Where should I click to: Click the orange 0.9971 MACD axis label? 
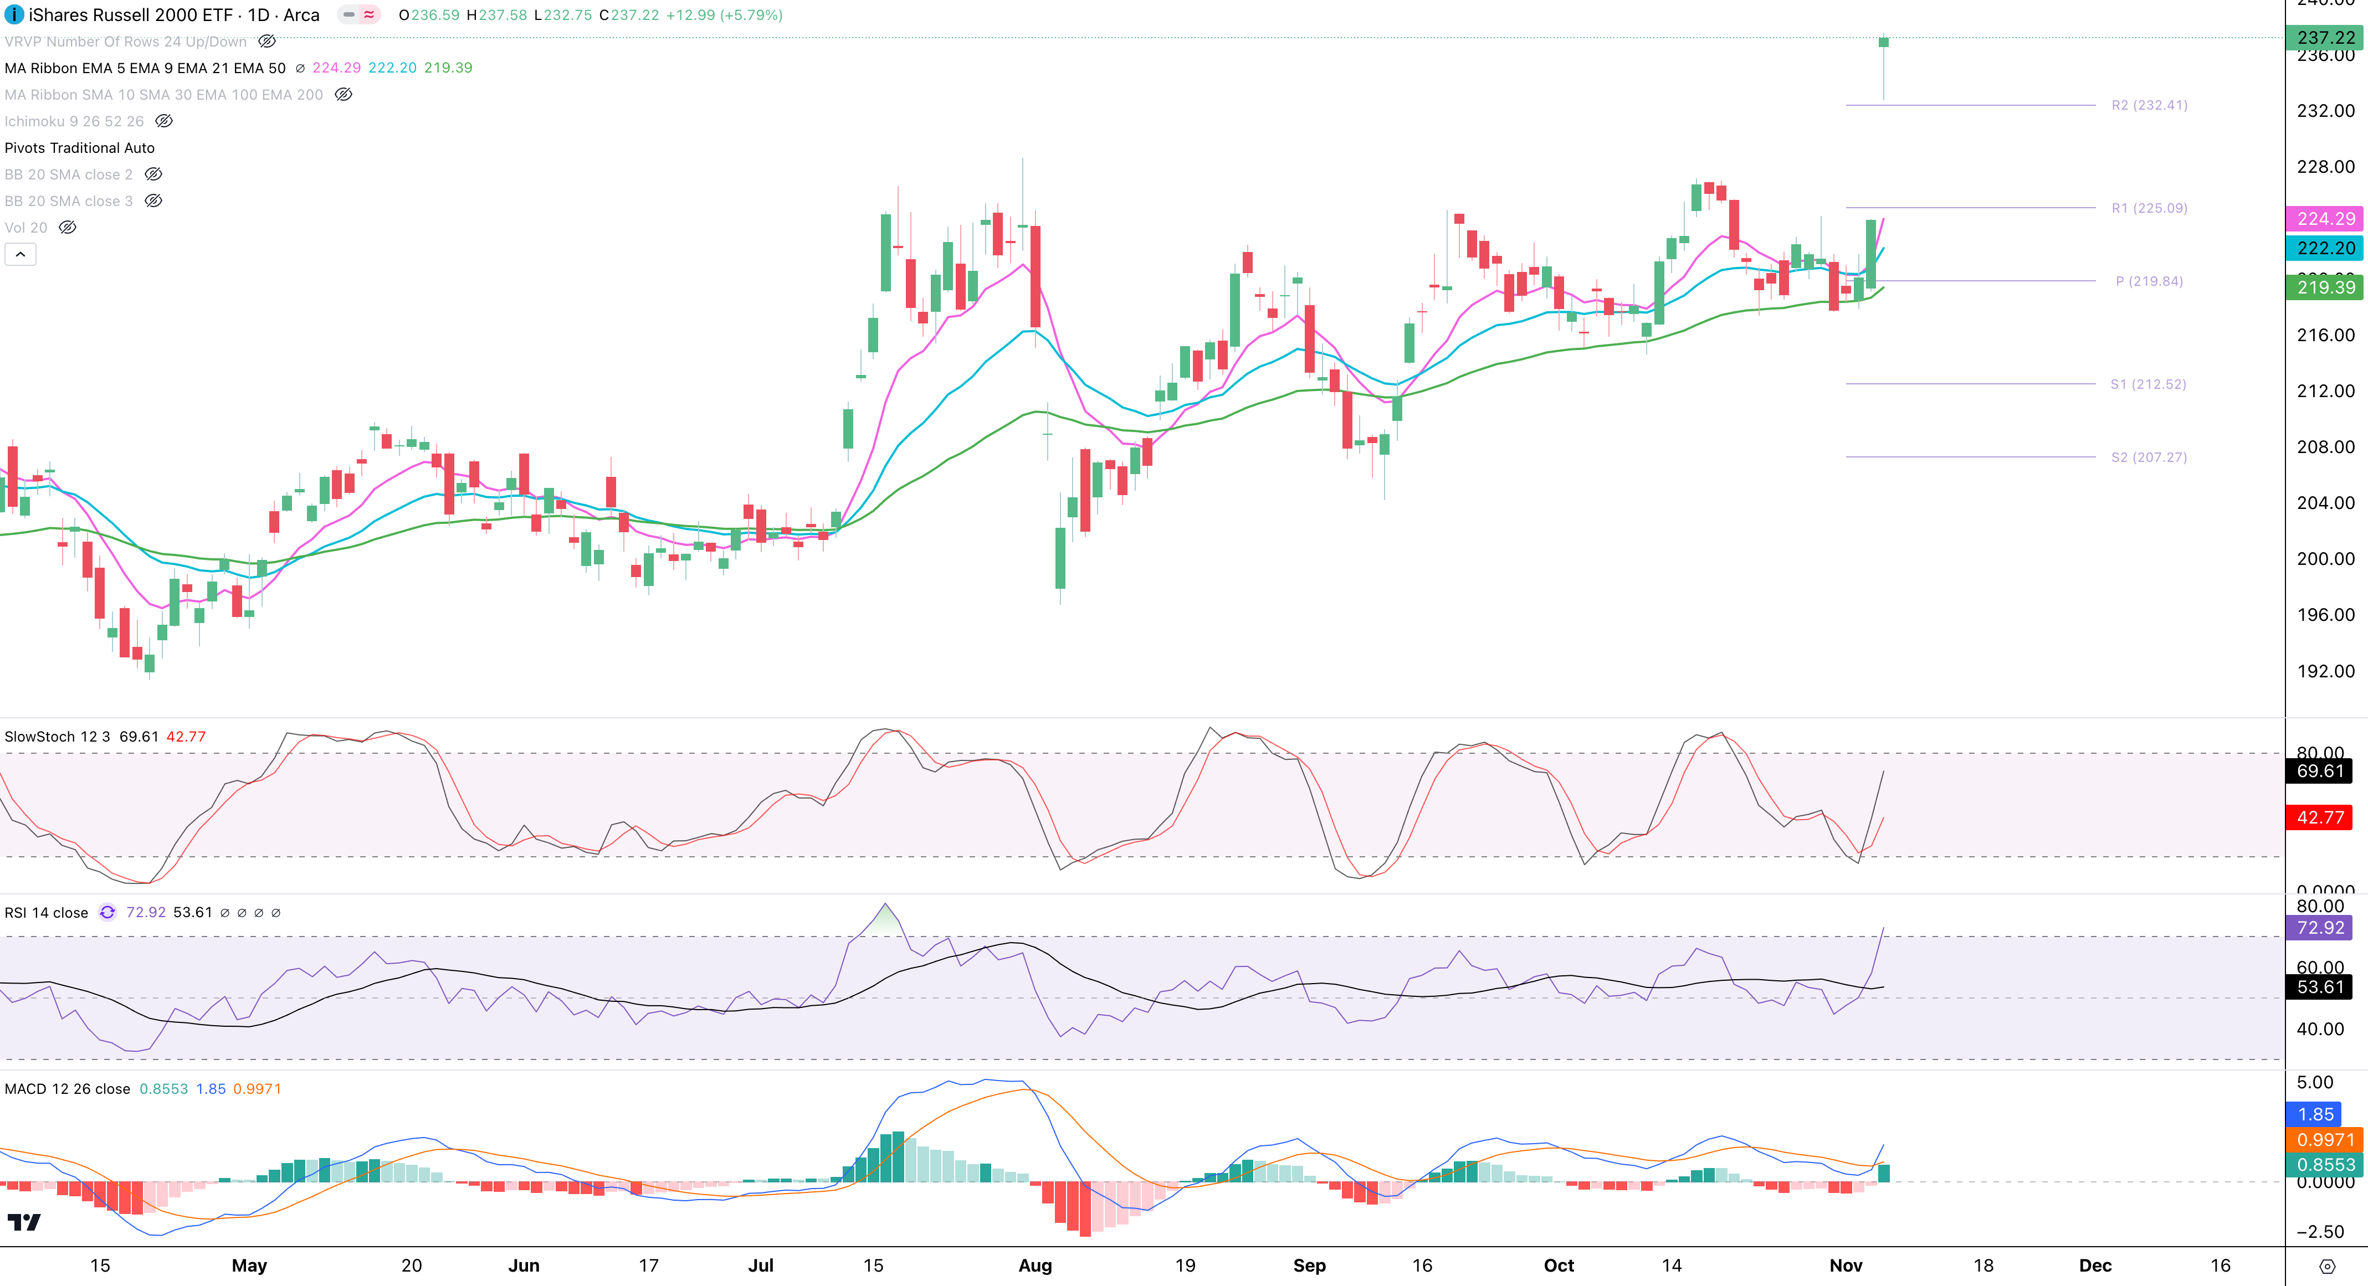(x=2325, y=1140)
